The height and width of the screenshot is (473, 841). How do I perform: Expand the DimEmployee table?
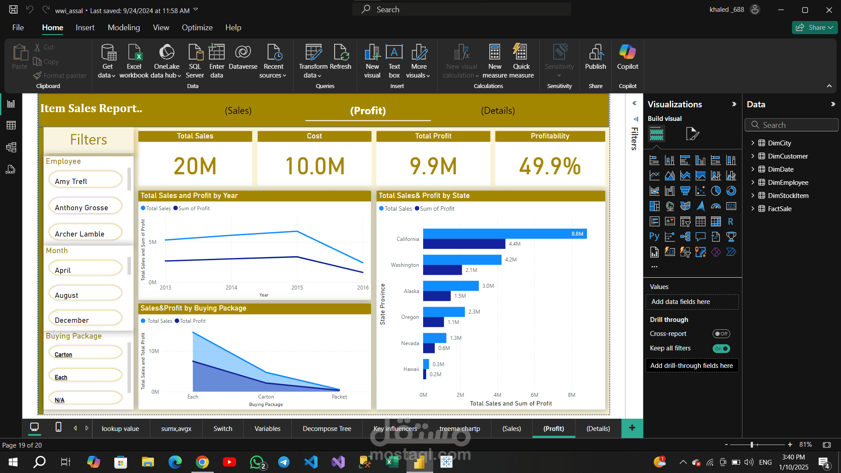point(753,182)
